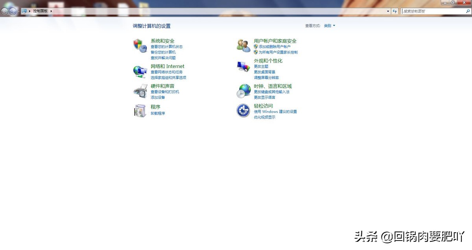Click the 轻松访问 accessibility icon

coord(243,110)
